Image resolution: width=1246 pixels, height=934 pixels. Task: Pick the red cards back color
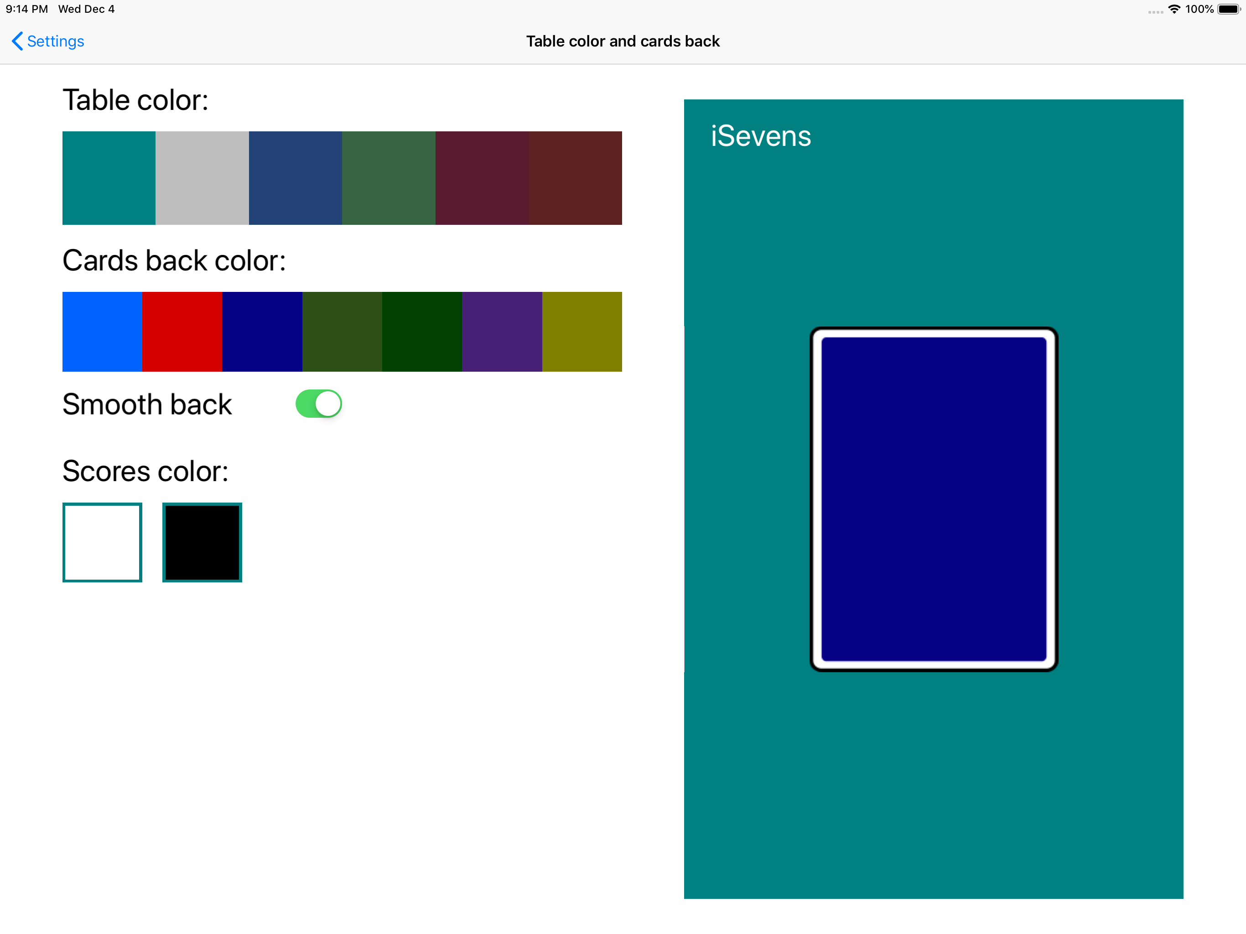182,332
